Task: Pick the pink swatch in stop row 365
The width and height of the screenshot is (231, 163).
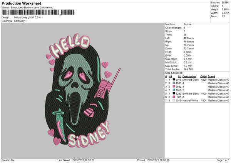Action: point(174,97)
